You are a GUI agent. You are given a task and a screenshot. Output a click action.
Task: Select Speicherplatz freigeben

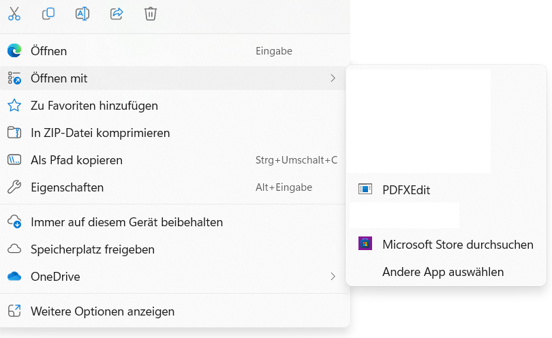point(93,249)
